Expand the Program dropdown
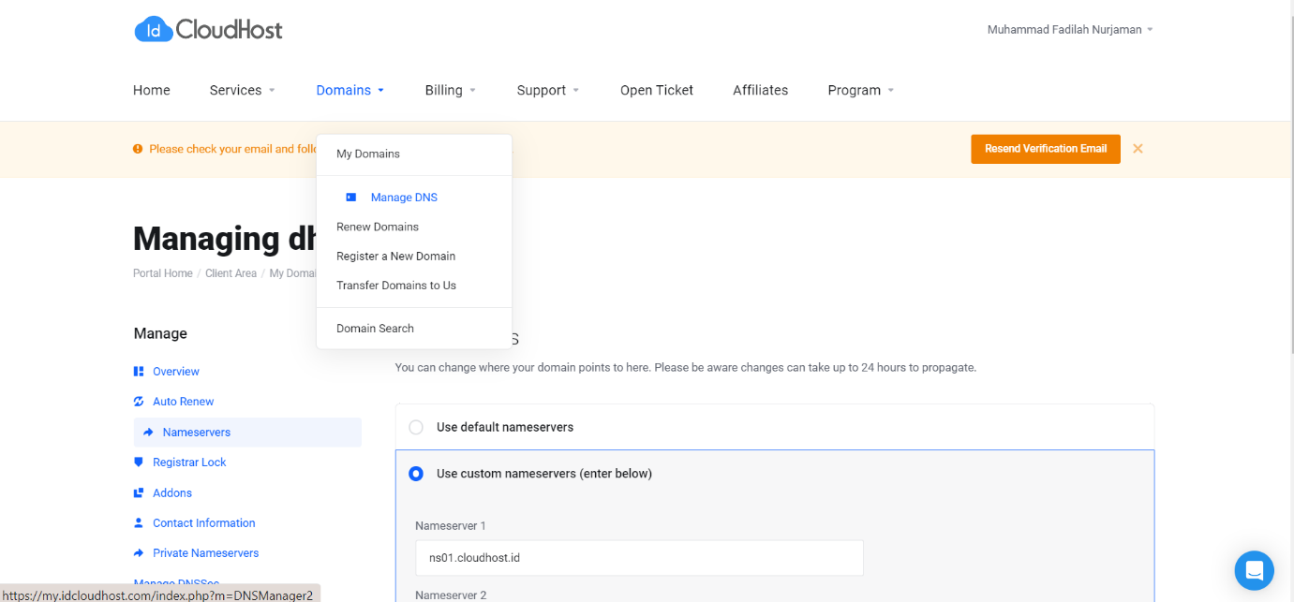This screenshot has height=602, width=1294. [x=861, y=90]
